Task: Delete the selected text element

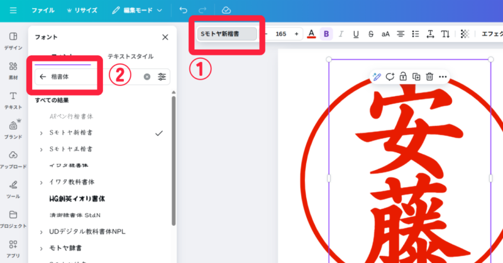Action: pos(429,77)
